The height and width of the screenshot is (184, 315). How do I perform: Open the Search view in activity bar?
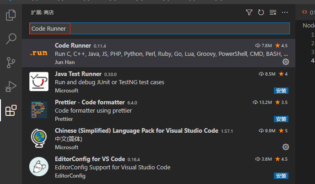(x=11, y=38)
